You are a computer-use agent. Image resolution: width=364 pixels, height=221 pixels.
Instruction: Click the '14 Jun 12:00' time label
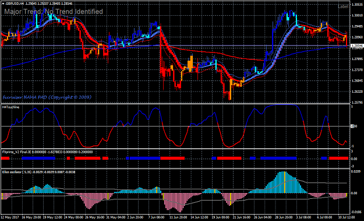tap(200, 218)
